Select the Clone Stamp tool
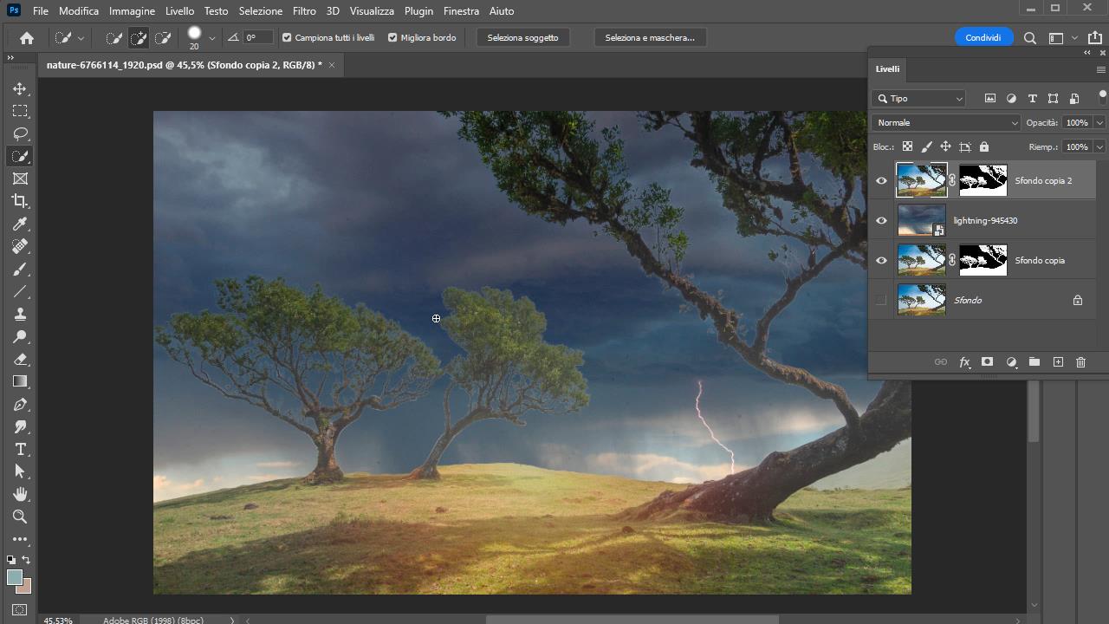1109x624 pixels. 20,315
